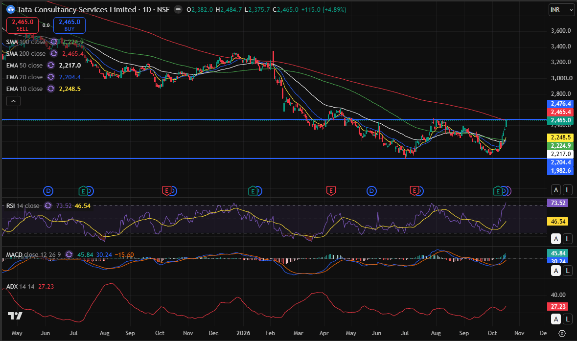Click the 3,600.0 price axis value

coord(561,30)
